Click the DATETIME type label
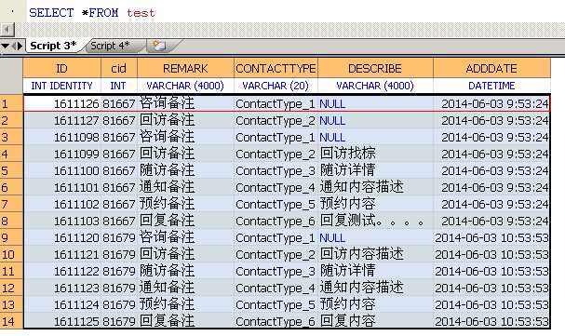The image size is (565, 336). click(x=491, y=86)
